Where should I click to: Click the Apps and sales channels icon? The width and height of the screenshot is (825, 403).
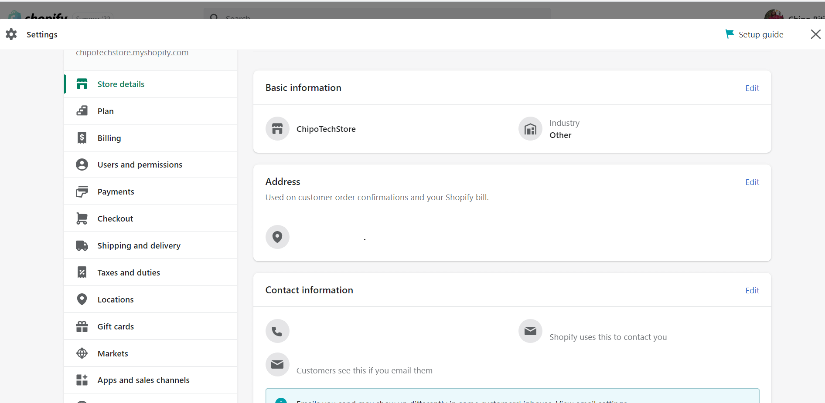tap(82, 380)
